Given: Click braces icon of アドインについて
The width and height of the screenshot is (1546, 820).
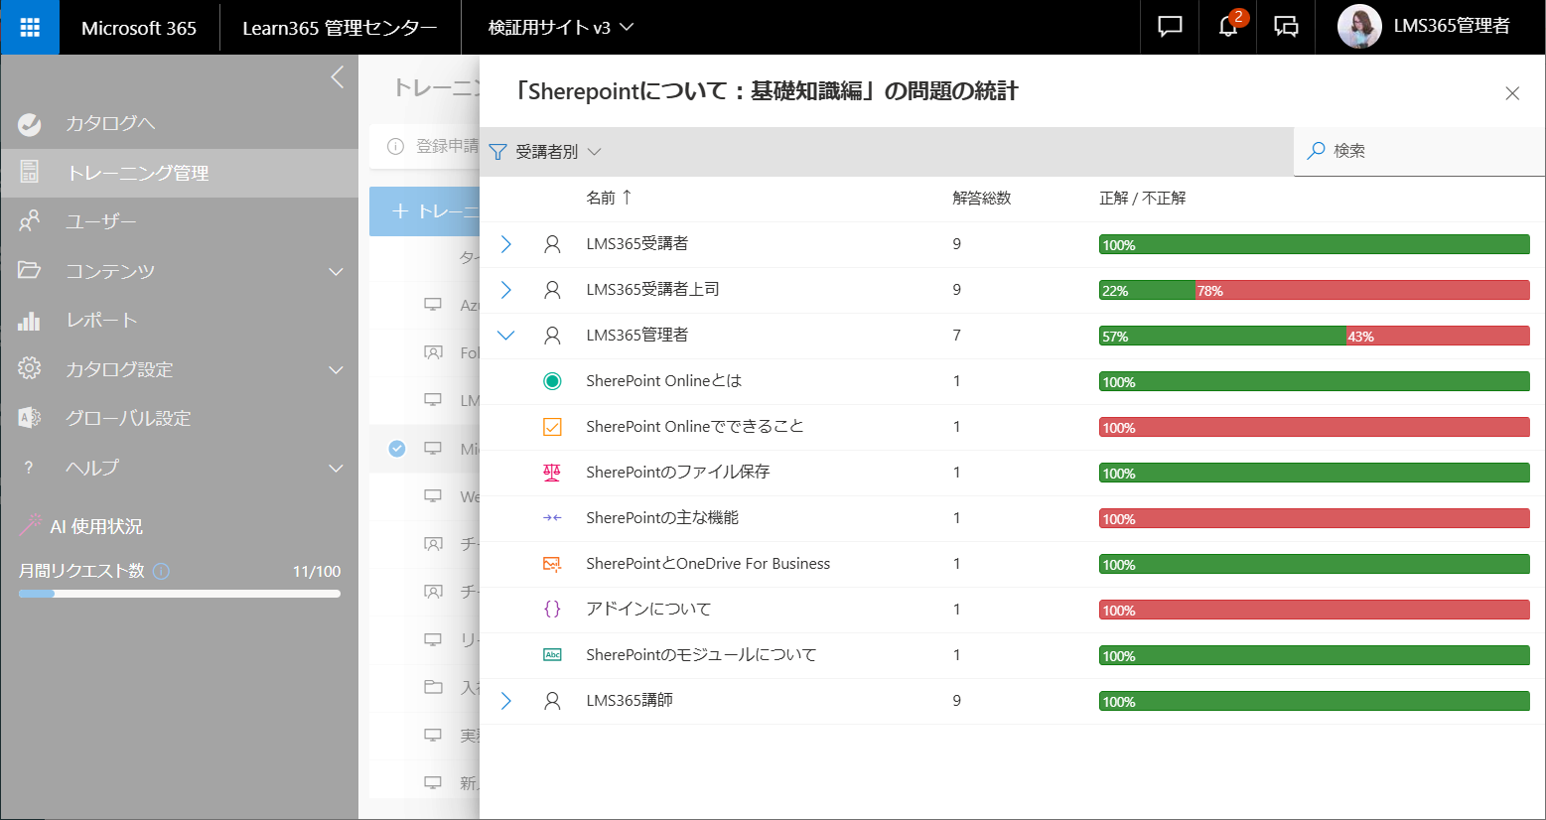Looking at the screenshot, I should [553, 610].
